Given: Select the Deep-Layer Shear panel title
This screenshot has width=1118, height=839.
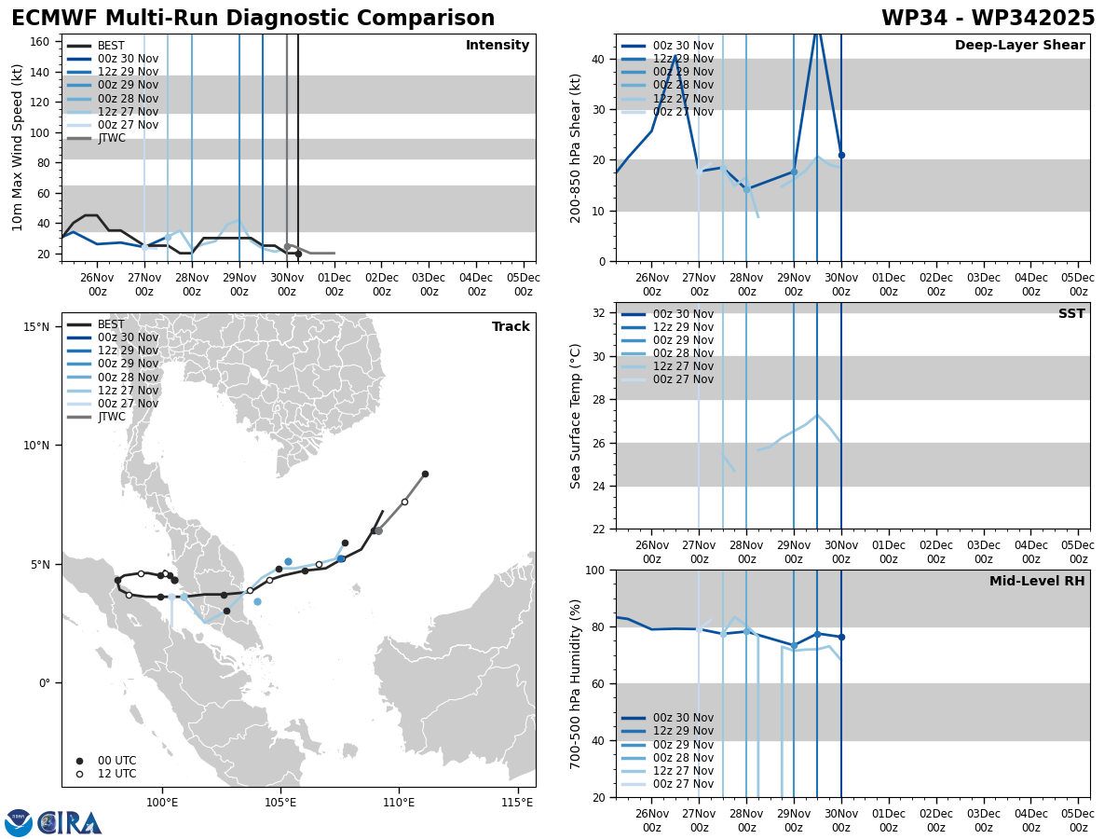Looking at the screenshot, I should tap(1020, 46).
